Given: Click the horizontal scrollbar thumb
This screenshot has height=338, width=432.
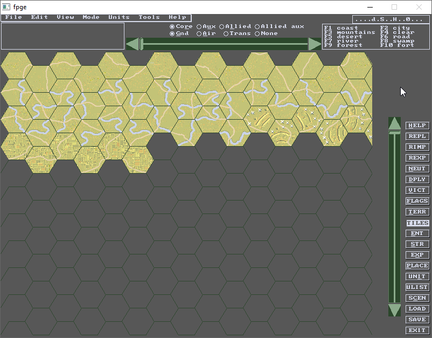Looking at the screenshot, I should (141, 44).
